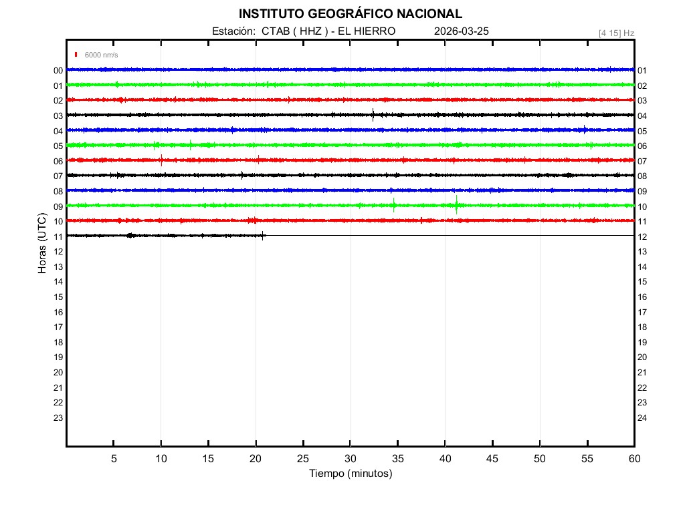Click the end of the hour 11 trace signal
The height and width of the screenshot is (513, 685).
(264, 235)
